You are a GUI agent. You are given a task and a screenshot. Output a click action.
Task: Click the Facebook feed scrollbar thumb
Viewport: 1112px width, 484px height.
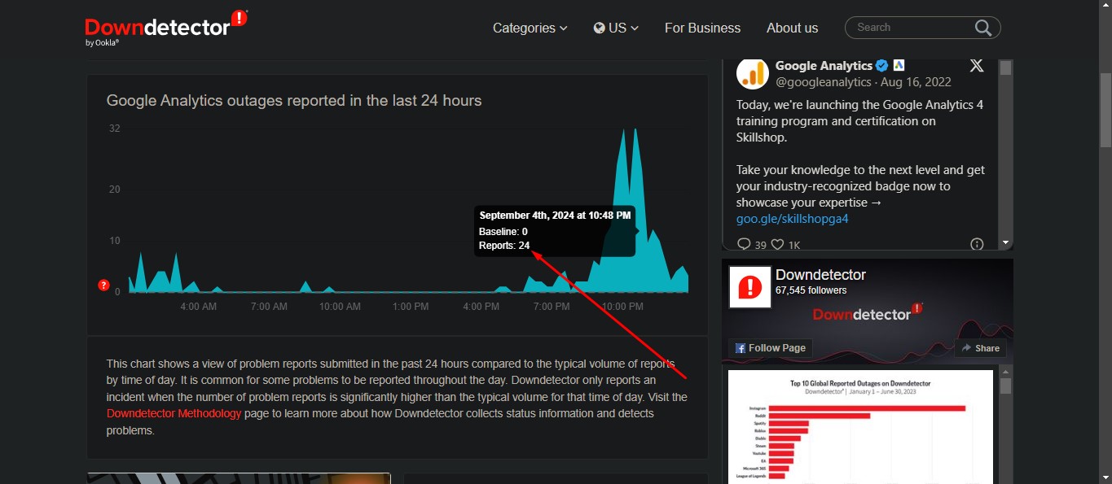pyautogui.click(x=1005, y=386)
